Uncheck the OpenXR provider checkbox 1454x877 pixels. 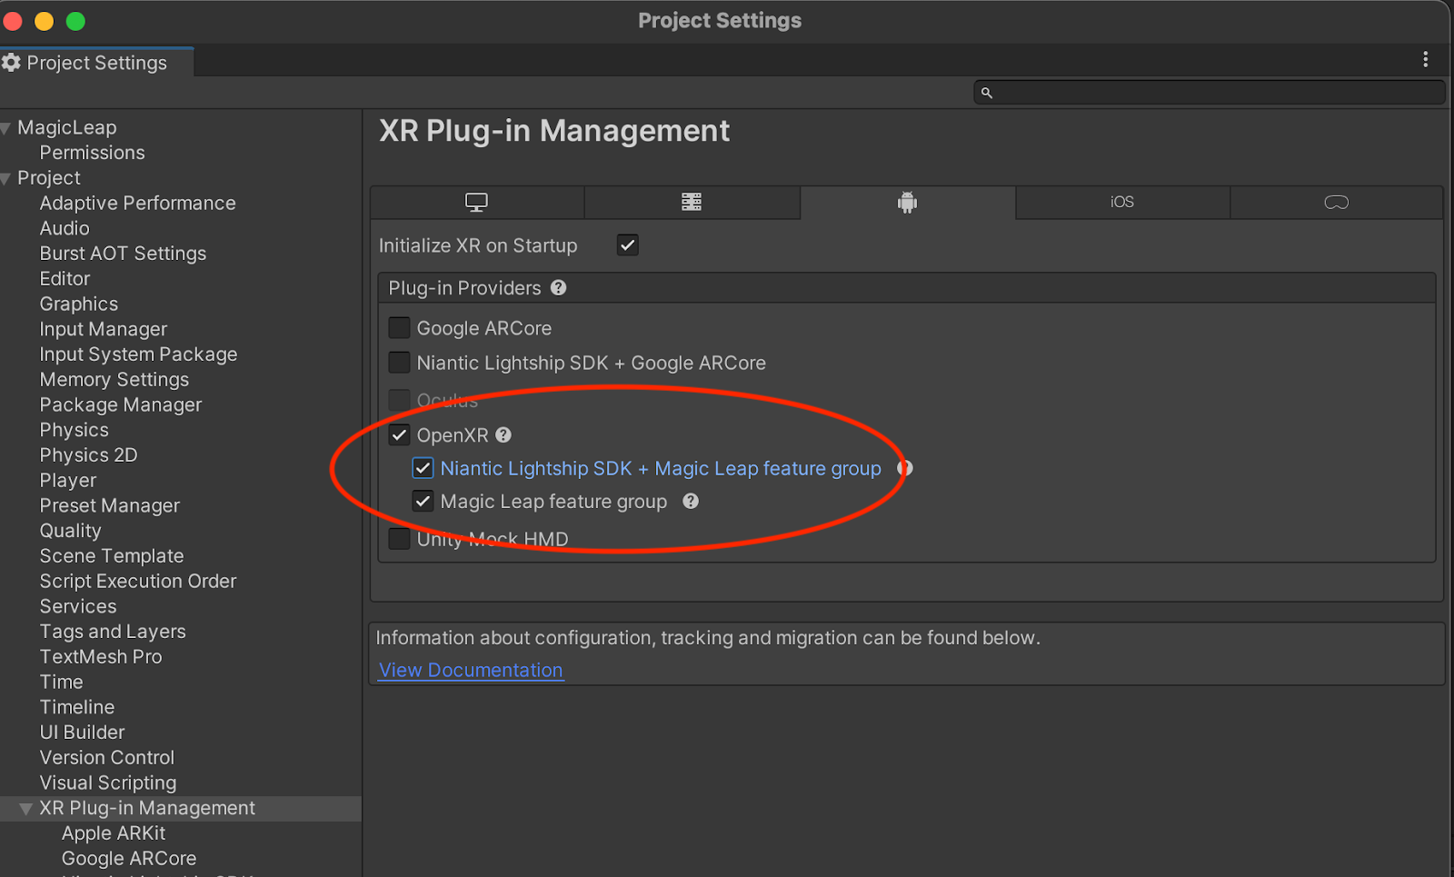click(x=399, y=435)
